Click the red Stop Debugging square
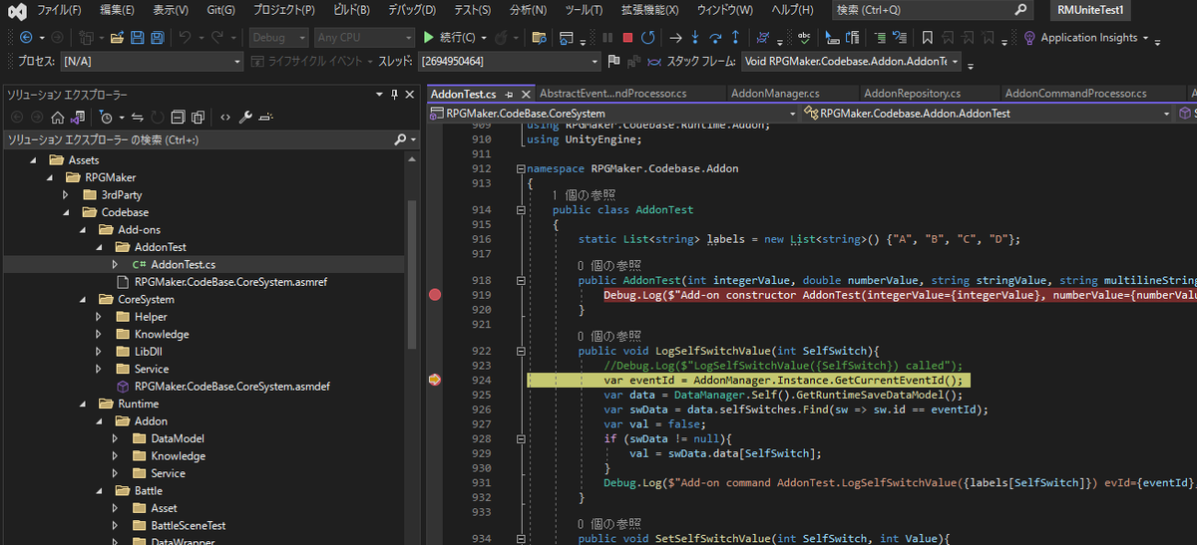This screenshot has height=545, width=1197. 627,38
